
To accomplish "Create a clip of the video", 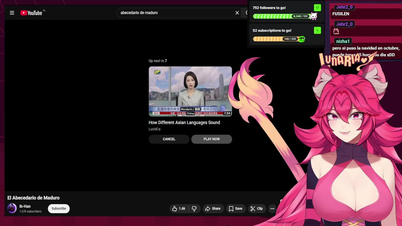I will (x=257, y=208).
